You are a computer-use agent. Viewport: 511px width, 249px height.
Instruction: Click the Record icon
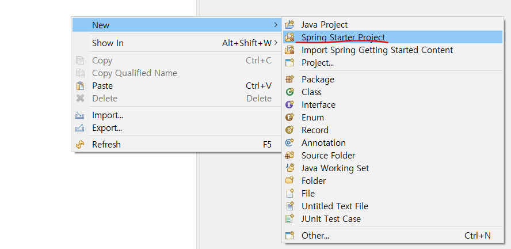tap(289, 130)
